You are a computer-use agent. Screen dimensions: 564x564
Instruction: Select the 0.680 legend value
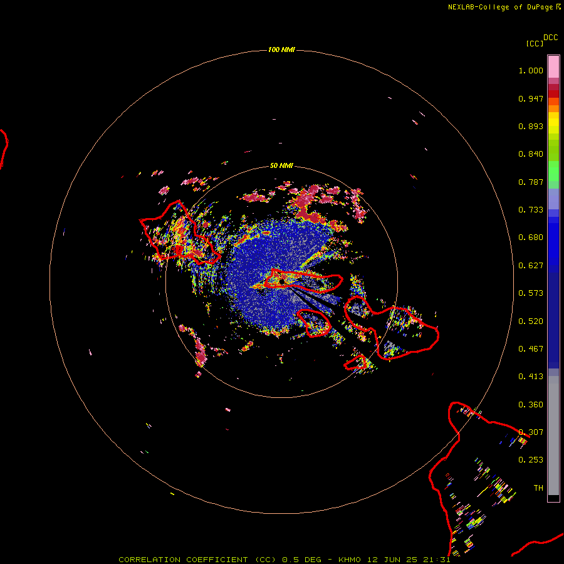(x=531, y=238)
